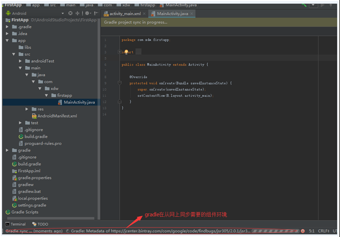The width and height of the screenshot is (340, 237).
Task: Collapse the java folder
Action: coord(26,75)
